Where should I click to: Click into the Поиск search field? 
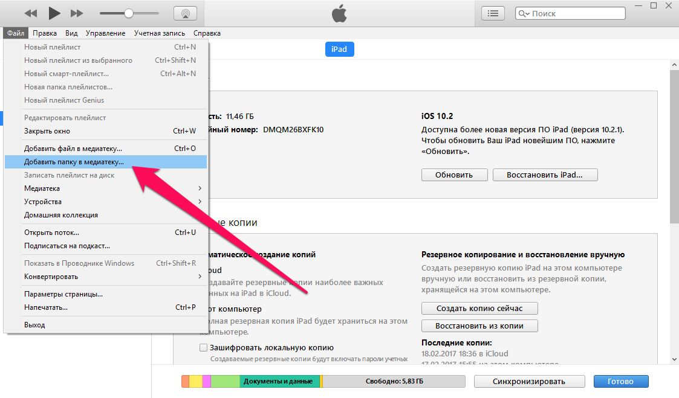pyautogui.click(x=574, y=13)
